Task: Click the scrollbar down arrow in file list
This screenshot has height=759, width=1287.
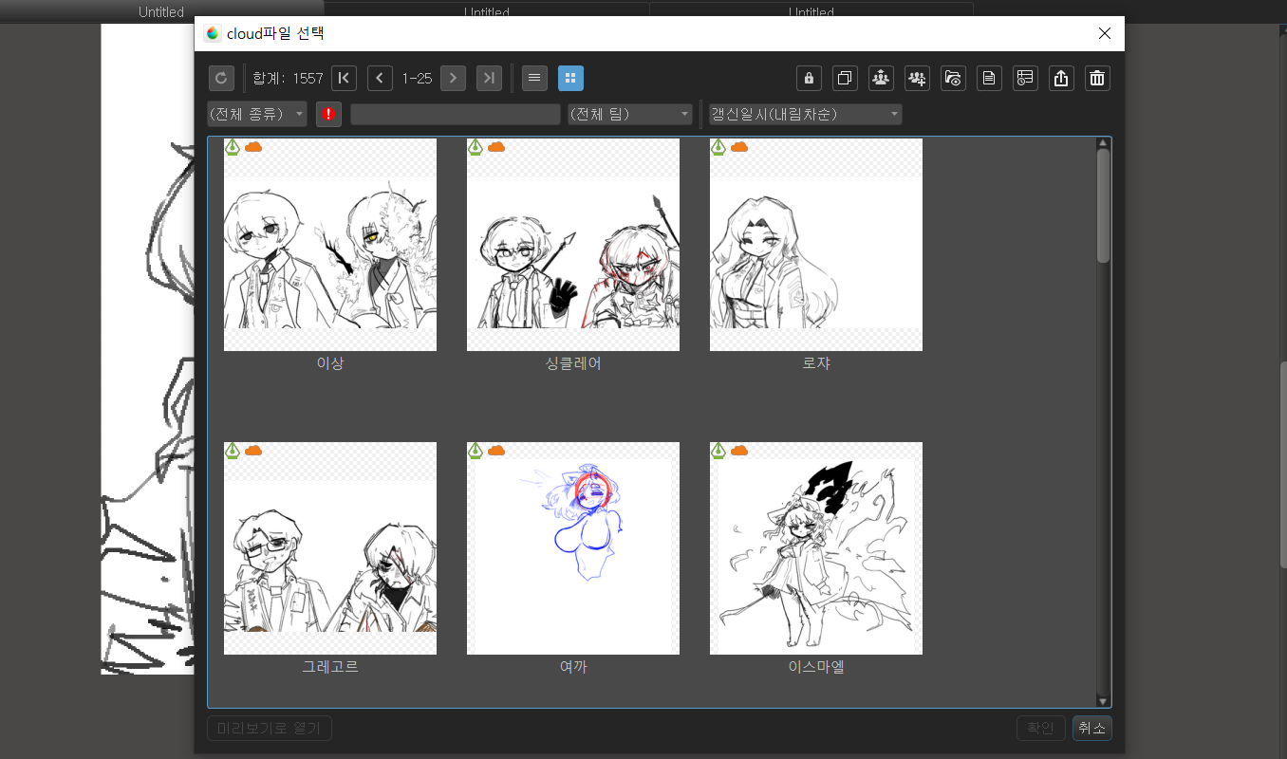Action: (x=1103, y=701)
